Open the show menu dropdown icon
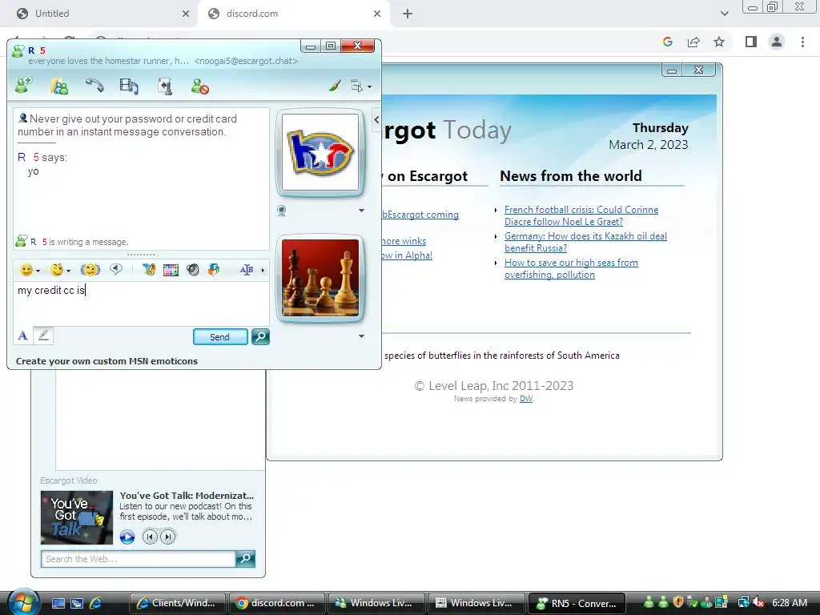The width and height of the screenshot is (820, 615). 361,86
